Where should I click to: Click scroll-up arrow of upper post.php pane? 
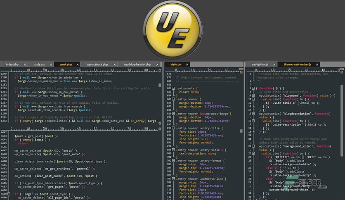160,71
